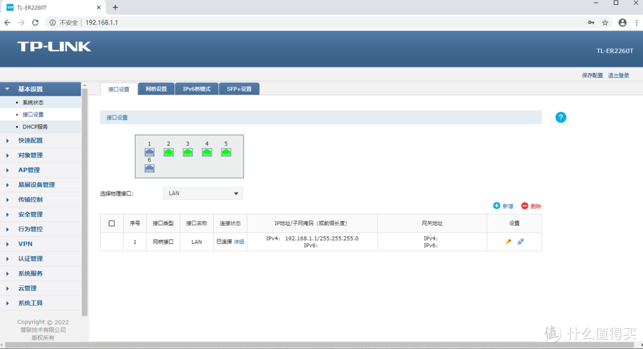Expand the VPN sidebar section
The width and height of the screenshot is (643, 349).
[25, 244]
